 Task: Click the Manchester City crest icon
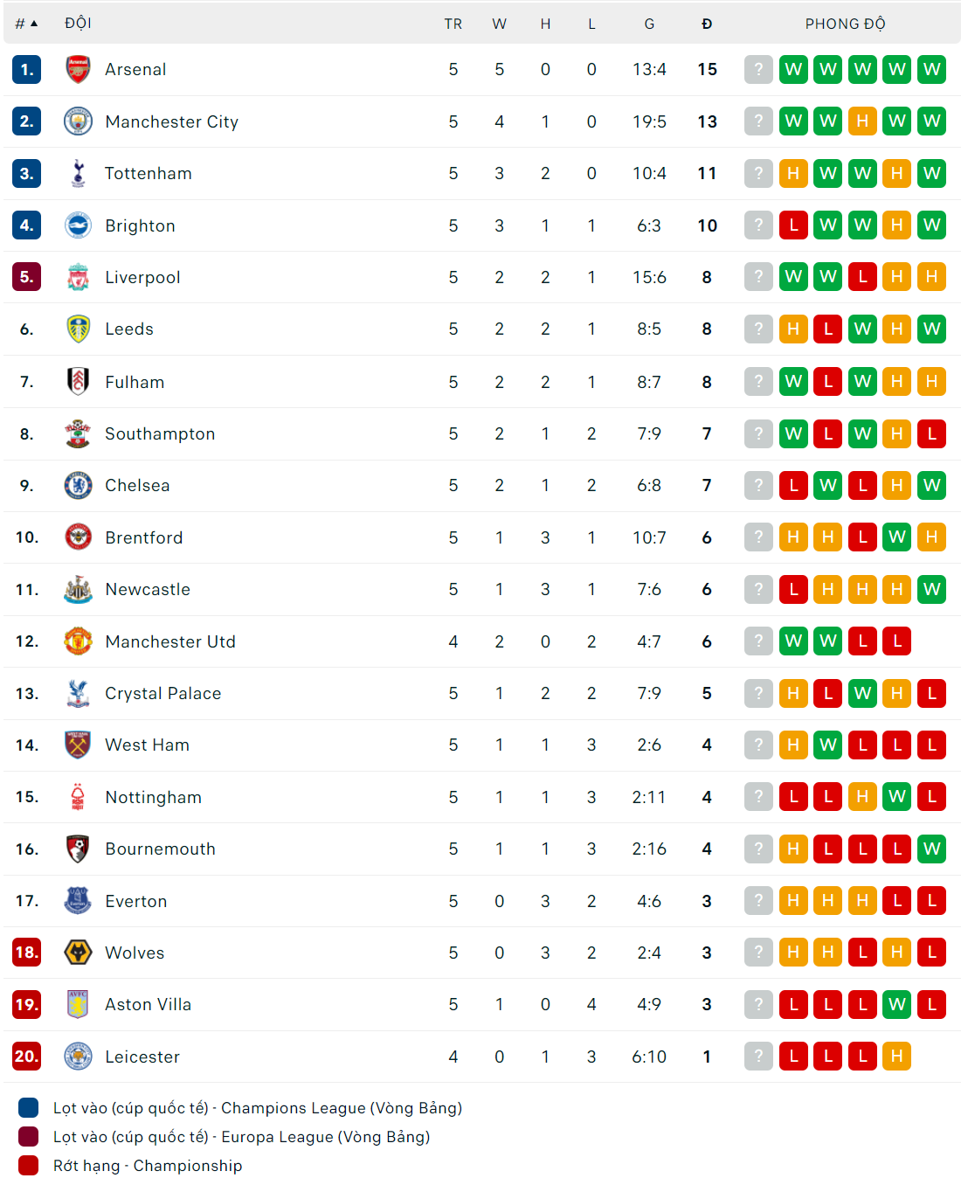[x=78, y=121]
